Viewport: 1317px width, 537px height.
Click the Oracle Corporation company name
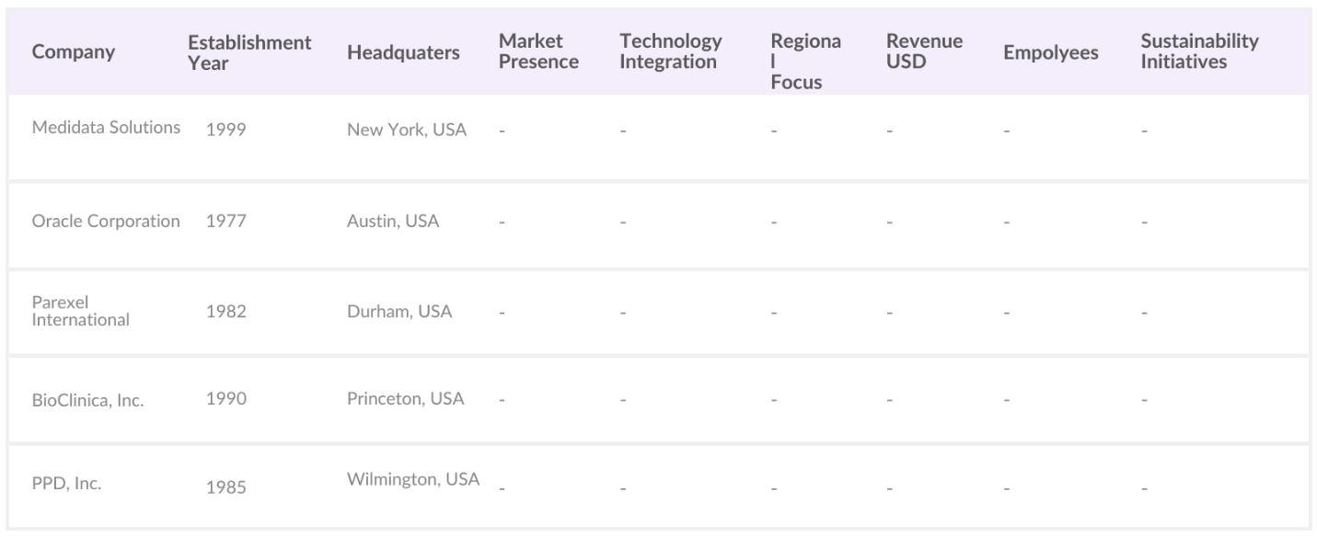click(x=106, y=222)
